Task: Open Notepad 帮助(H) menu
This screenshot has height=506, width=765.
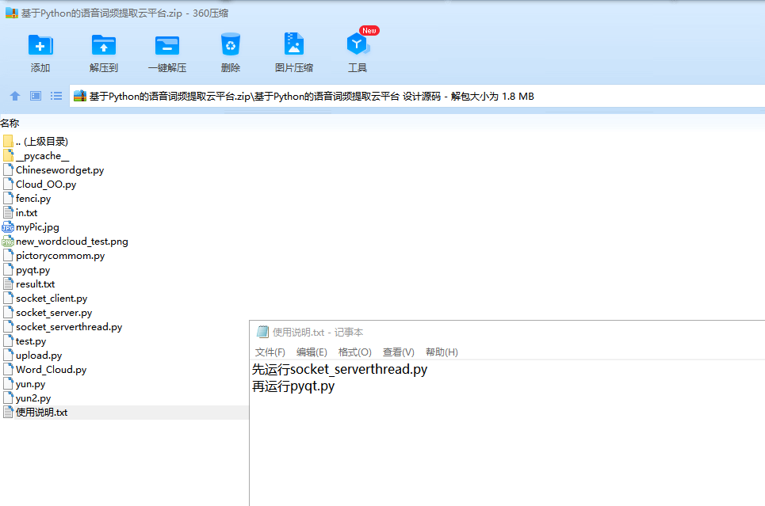Action: (x=442, y=352)
